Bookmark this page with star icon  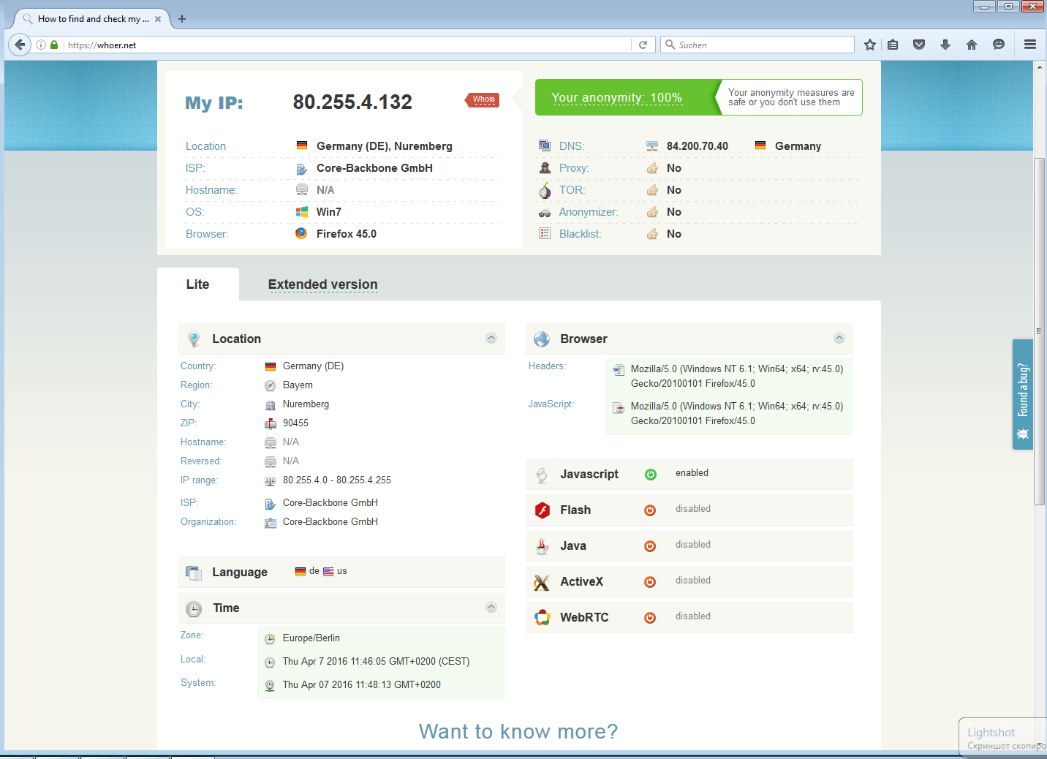pyautogui.click(x=869, y=45)
